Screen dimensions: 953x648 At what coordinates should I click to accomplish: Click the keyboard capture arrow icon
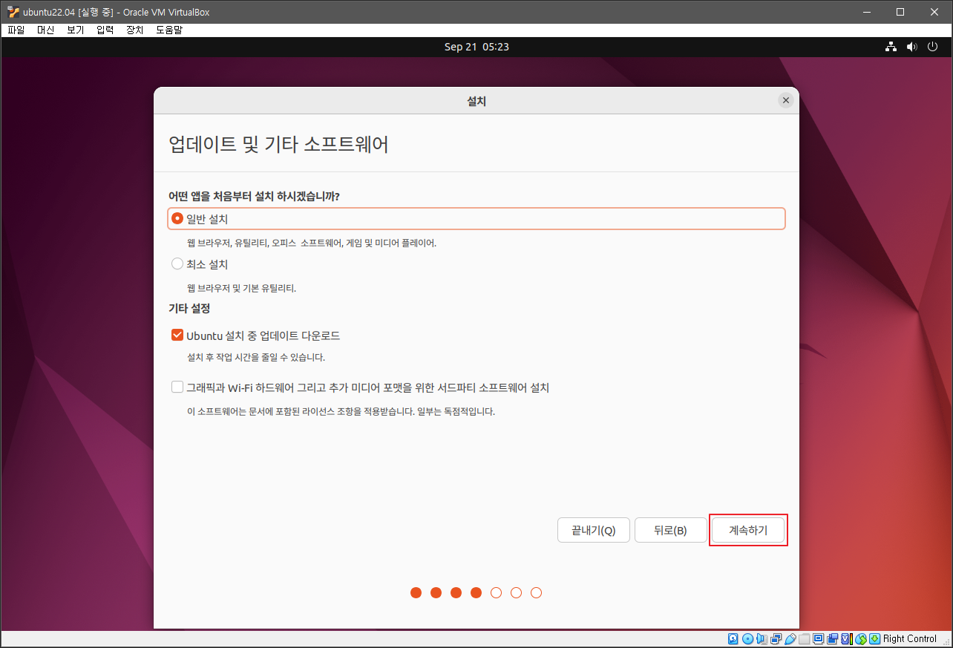click(875, 638)
